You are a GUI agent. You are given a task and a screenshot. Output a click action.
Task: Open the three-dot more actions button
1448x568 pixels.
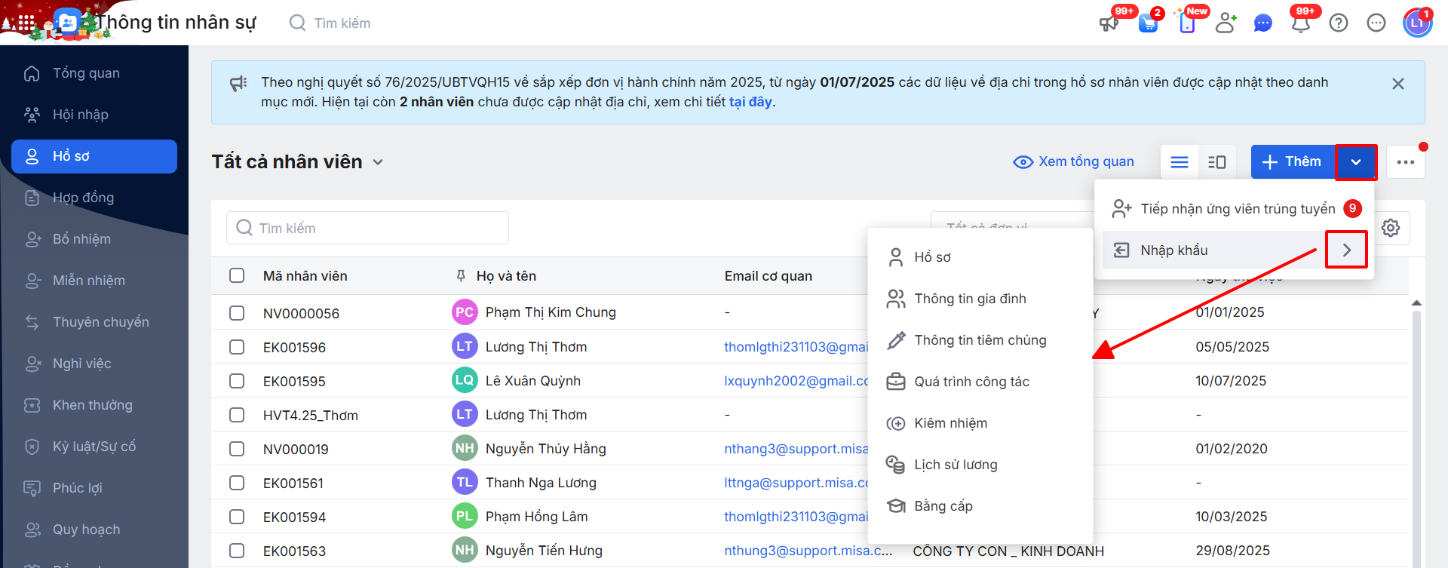pyautogui.click(x=1406, y=162)
